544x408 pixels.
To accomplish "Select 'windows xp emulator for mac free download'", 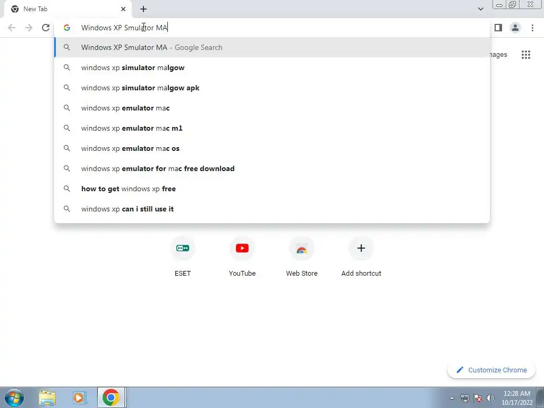I will point(272,168).
